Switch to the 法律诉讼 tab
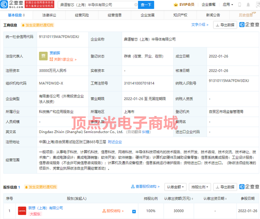Screen dimensions: 260x219 (49, 15)
